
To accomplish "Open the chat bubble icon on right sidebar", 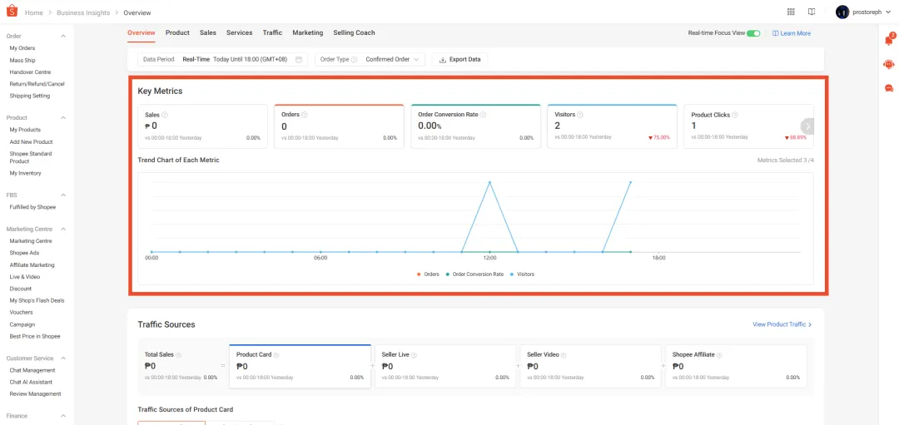I will coord(888,88).
